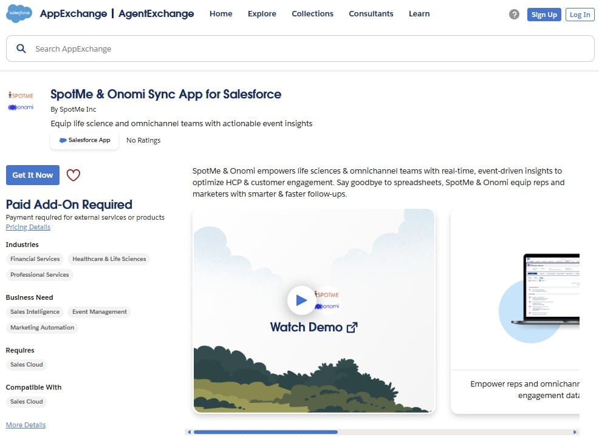Viewport: 599px width, 440px height.
Task: Open the help question mark icon
Action: (x=514, y=15)
